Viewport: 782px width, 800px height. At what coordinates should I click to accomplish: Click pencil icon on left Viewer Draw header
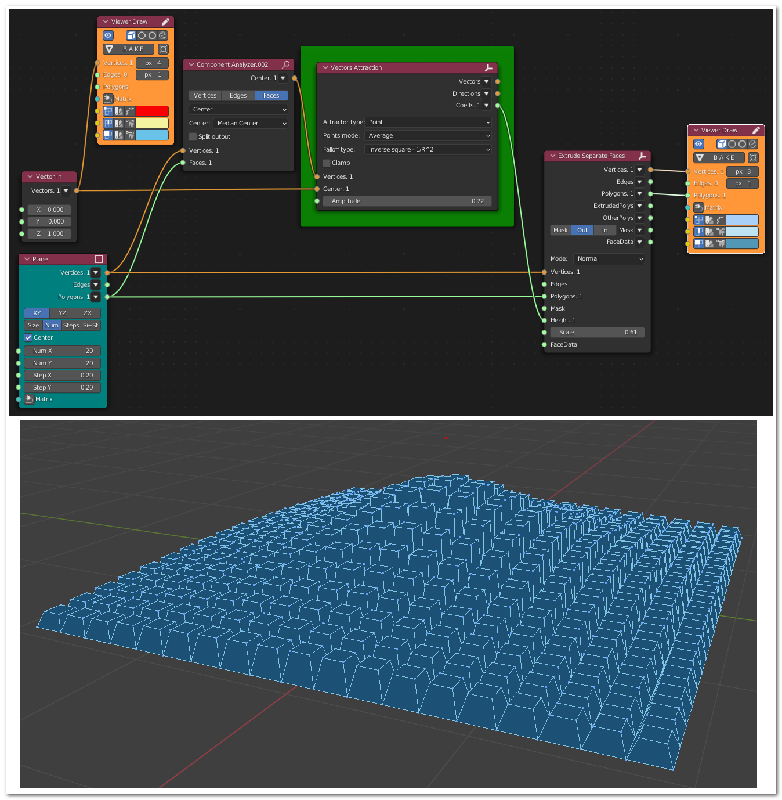point(165,21)
